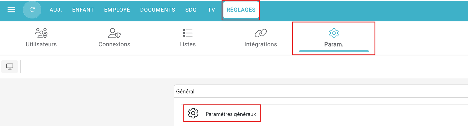Open Paramètres généraux text entry

point(231,114)
